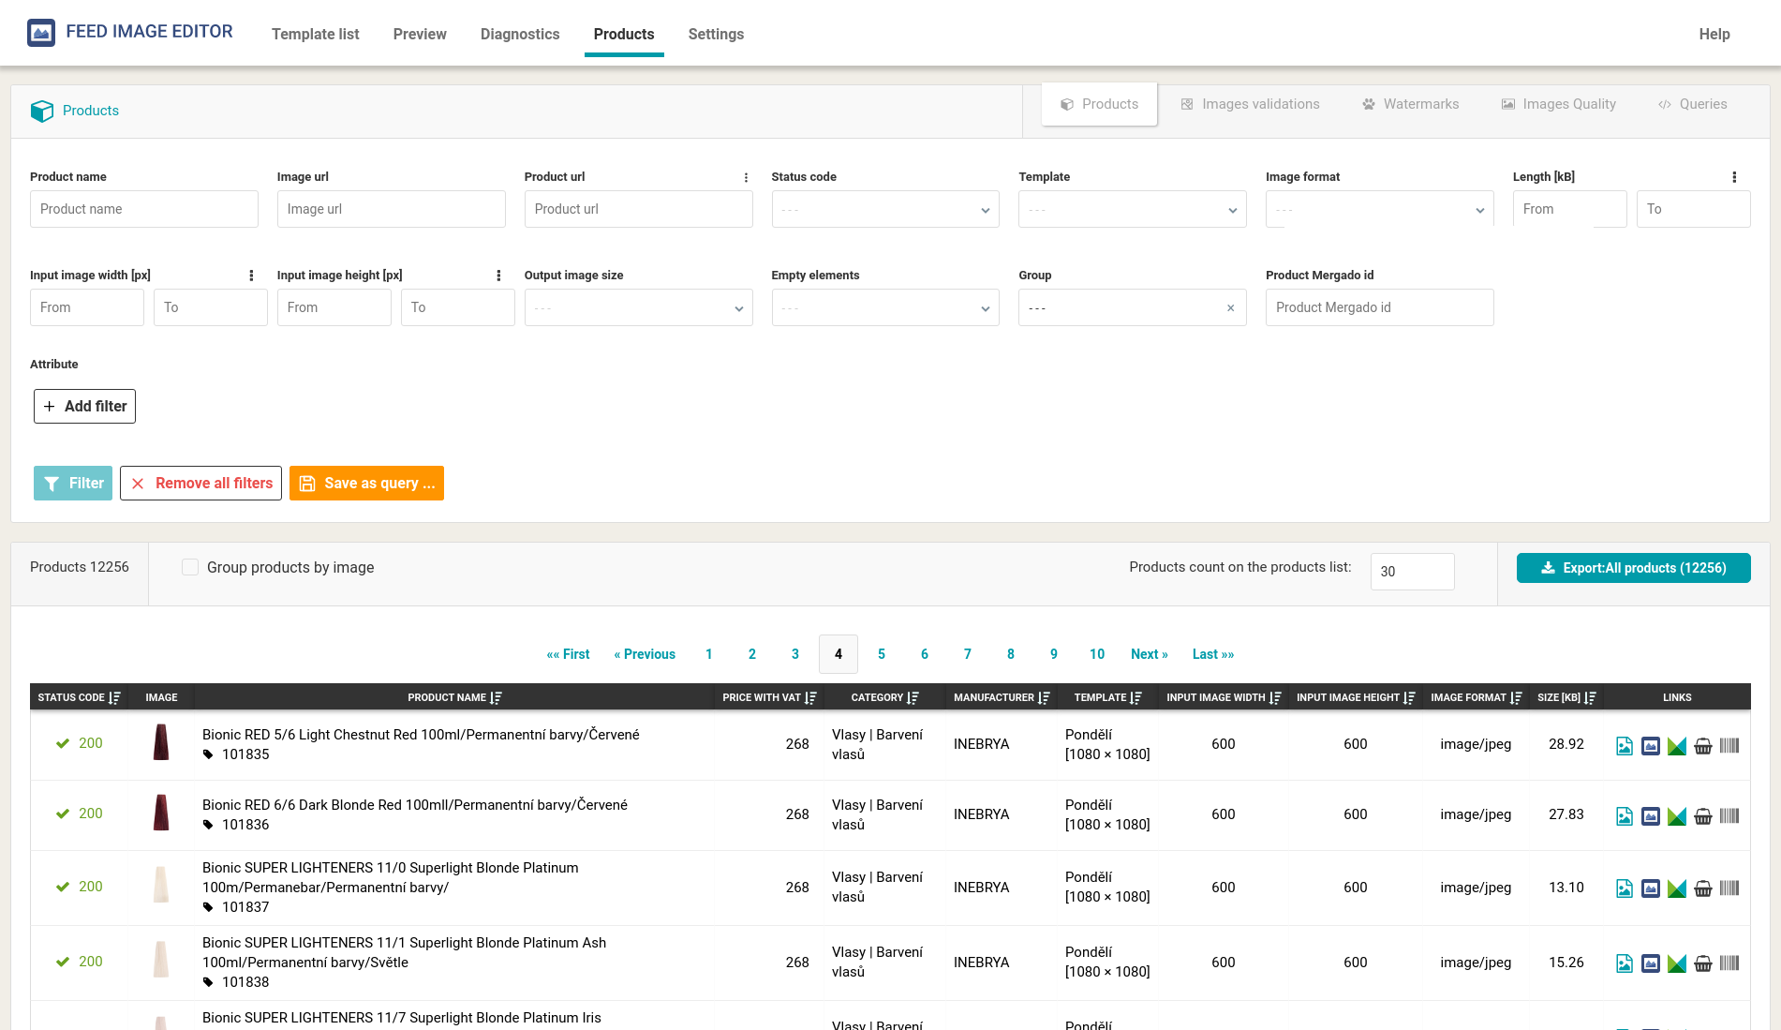
Task: Open shop basket link for product 101836
Action: coord(1703,816)
